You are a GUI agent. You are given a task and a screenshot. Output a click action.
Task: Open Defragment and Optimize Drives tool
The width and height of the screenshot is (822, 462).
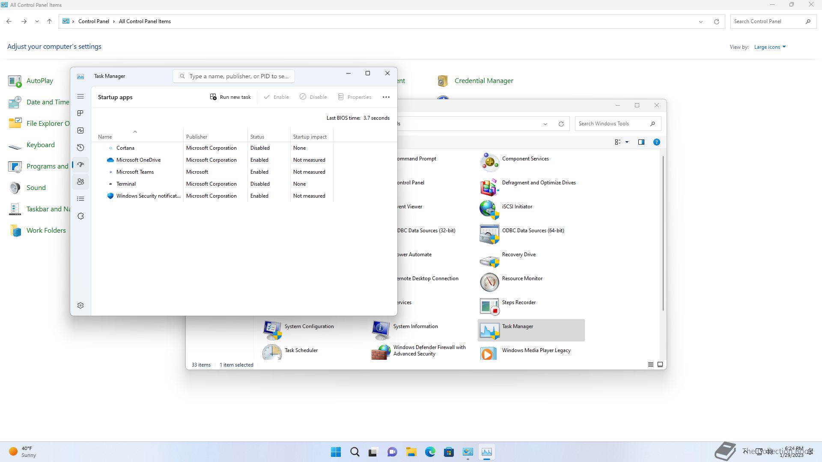click(x=531, y=186)
